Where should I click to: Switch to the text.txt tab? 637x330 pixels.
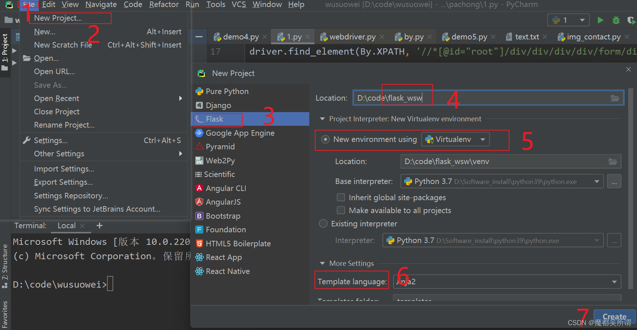pyautogui.click(x=527, y=37)
